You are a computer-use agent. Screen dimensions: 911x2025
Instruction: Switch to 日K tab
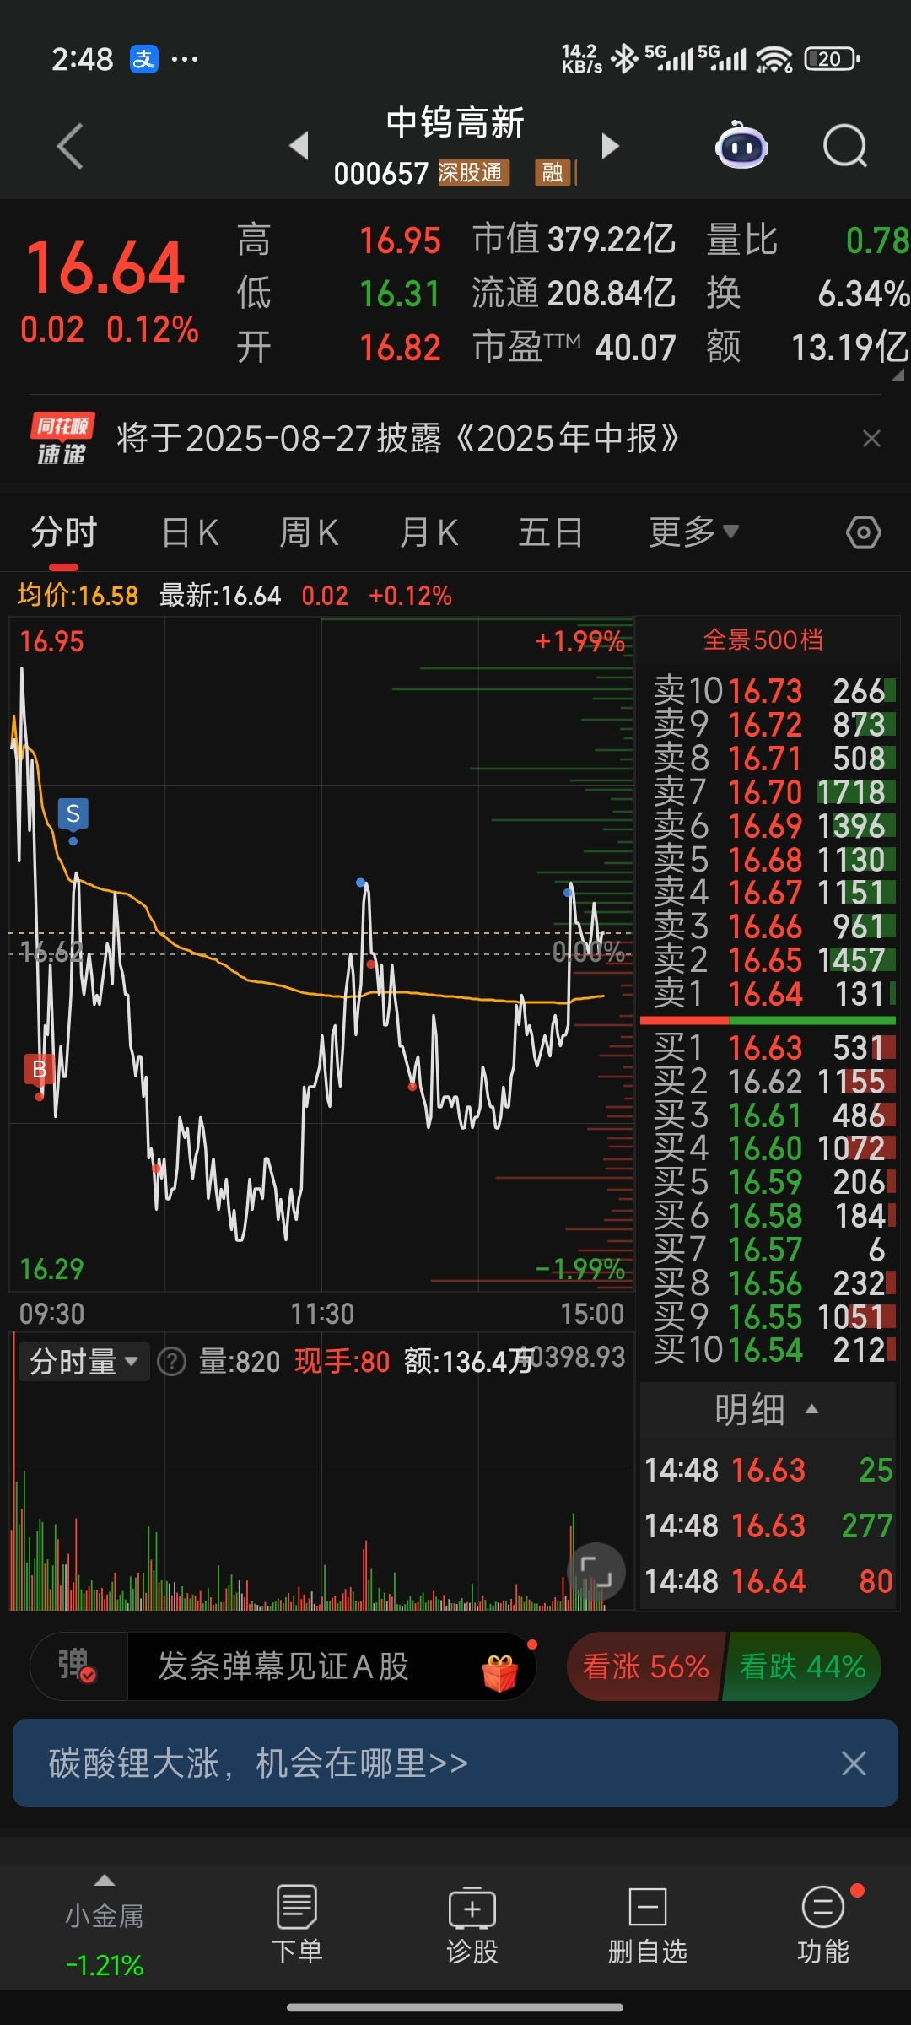click(x=191, y=532)
